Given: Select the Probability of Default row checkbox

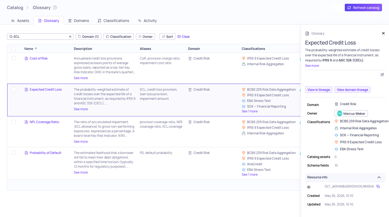Looking at the screenshot, I should 14,153.
